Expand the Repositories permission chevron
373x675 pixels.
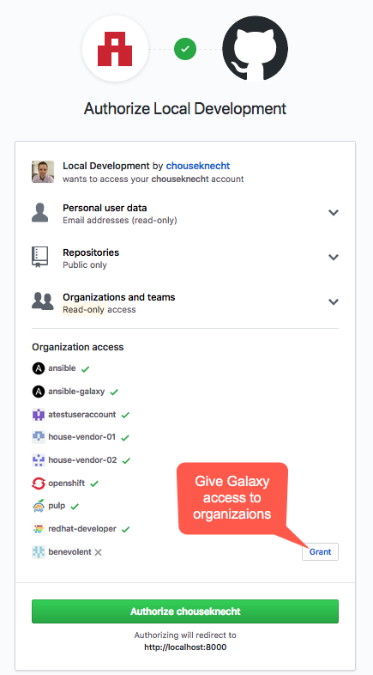[x=334, y=257]
